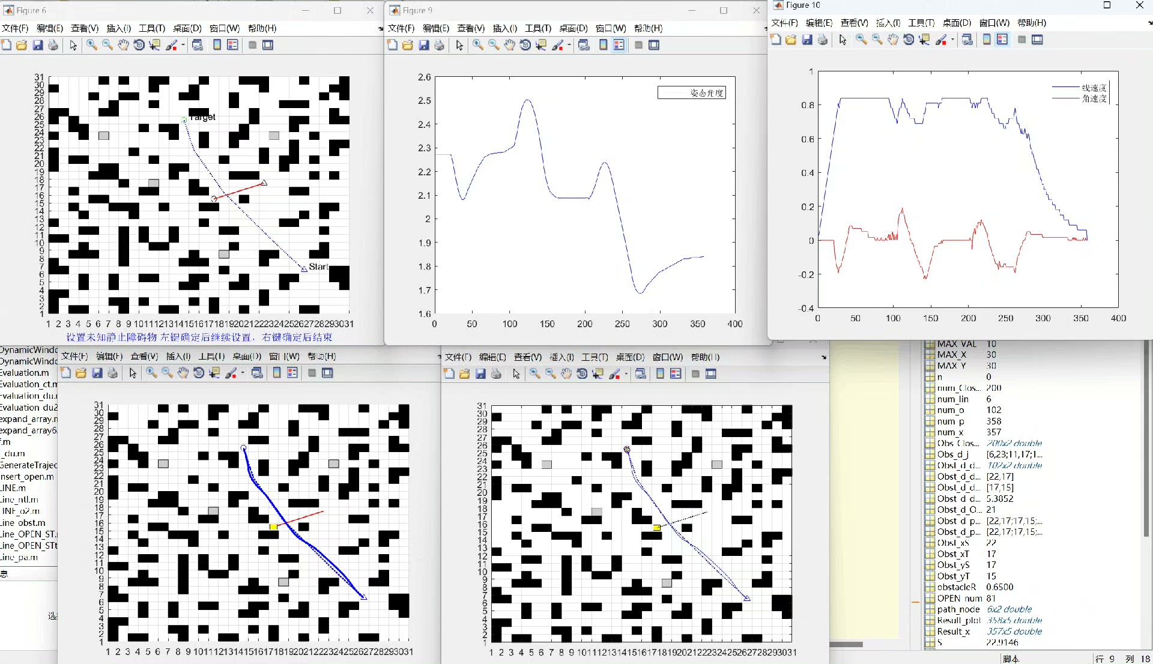Viewport: 1153px width, 664px height.
Task: Click Data Cursor tool in Figure 6
Action: pyautogui.click(x=155, y=45)
